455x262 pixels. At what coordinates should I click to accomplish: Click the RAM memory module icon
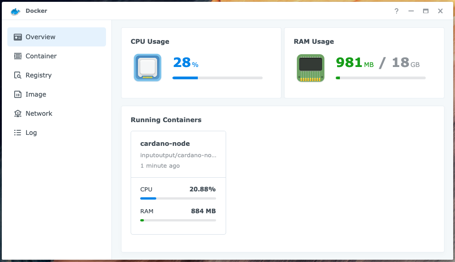pos(311,68)
